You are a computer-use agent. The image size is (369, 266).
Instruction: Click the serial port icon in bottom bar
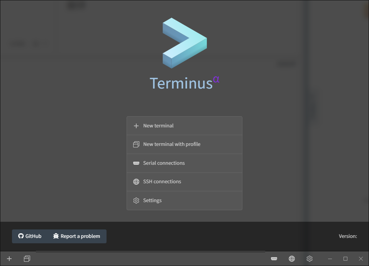274,259
